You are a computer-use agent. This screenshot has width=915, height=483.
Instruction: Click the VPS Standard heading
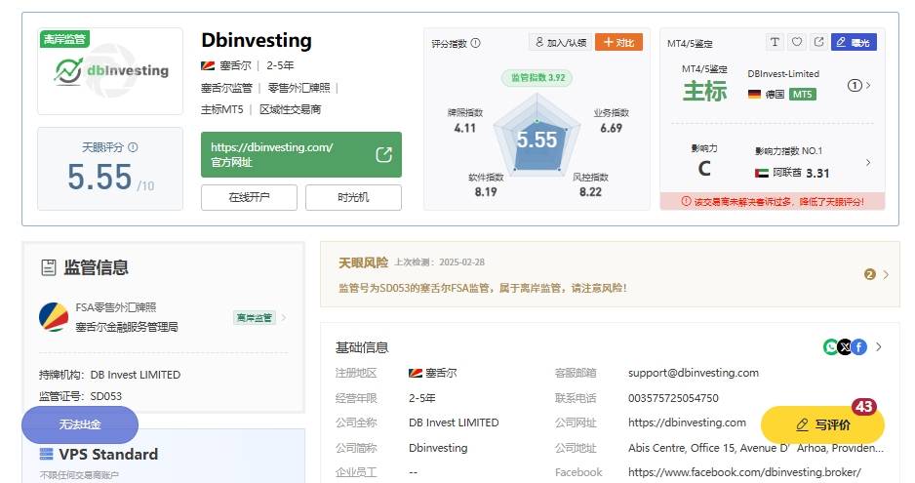pos(108,454)
